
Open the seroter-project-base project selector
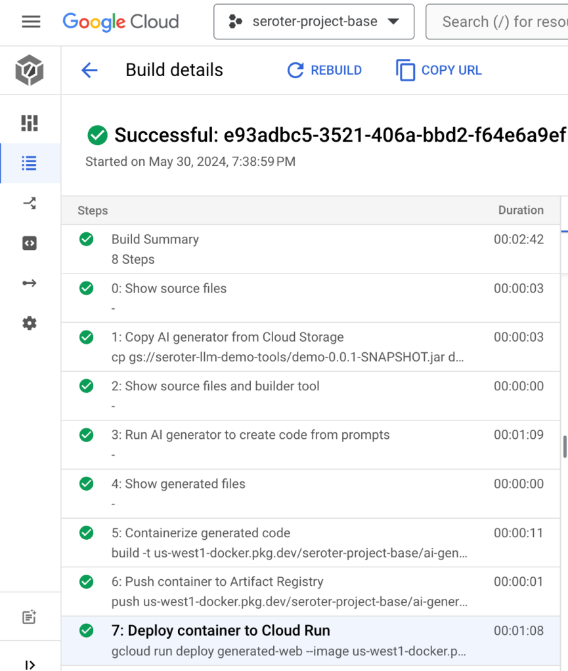(314, 22)
